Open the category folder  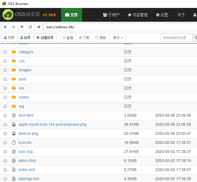(x=26, y=52)
